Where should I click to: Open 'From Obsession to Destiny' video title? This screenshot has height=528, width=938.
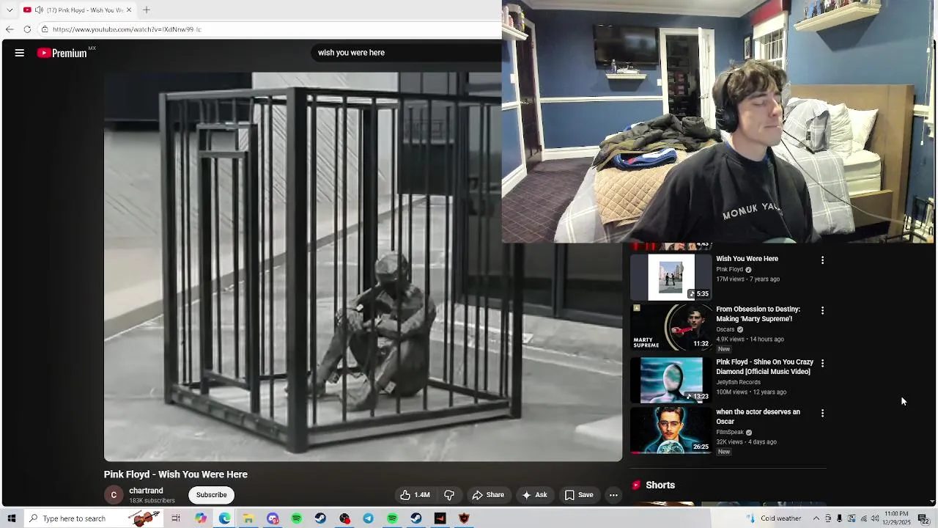(x=758, y=314)
